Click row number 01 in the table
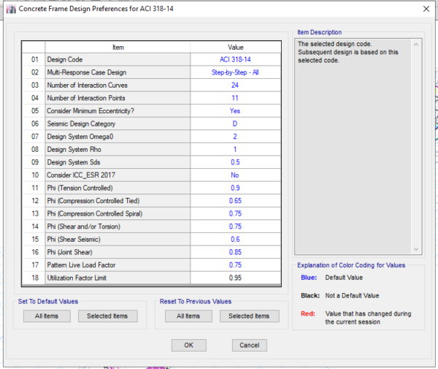This screenshot has width=438, height=369. point(34,59)
